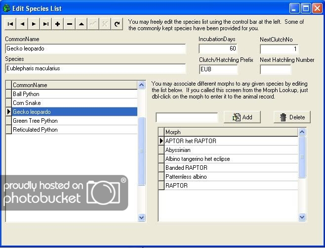The height and width of the screenshot is (248, 325).
Task: Click the edit record triangle button
Action: 81,24
